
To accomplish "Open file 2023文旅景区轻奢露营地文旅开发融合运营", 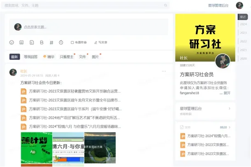I will coord(75,91).
